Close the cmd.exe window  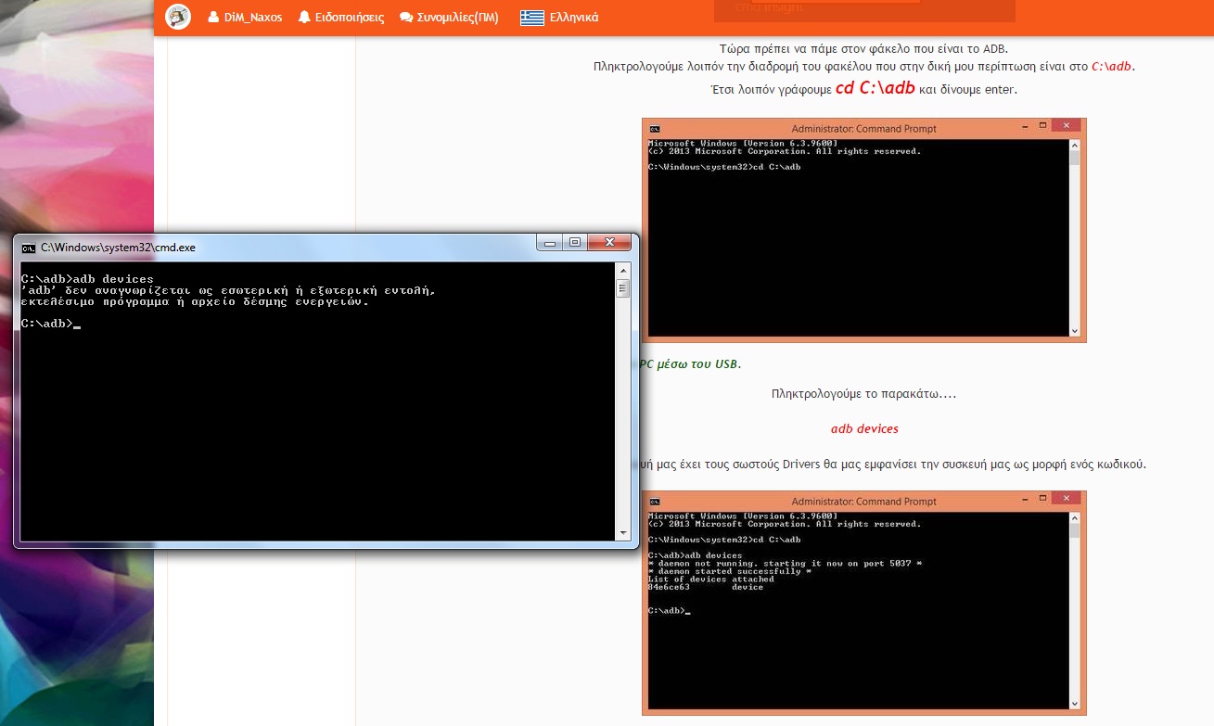pos(609,243)
